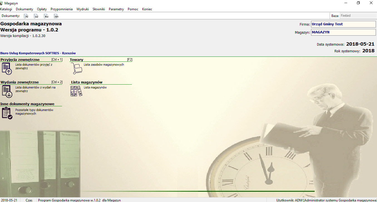Click the Inne dokumenty magazynowe clipboard icon
This screenshot has height=202, width=377.
7,113
